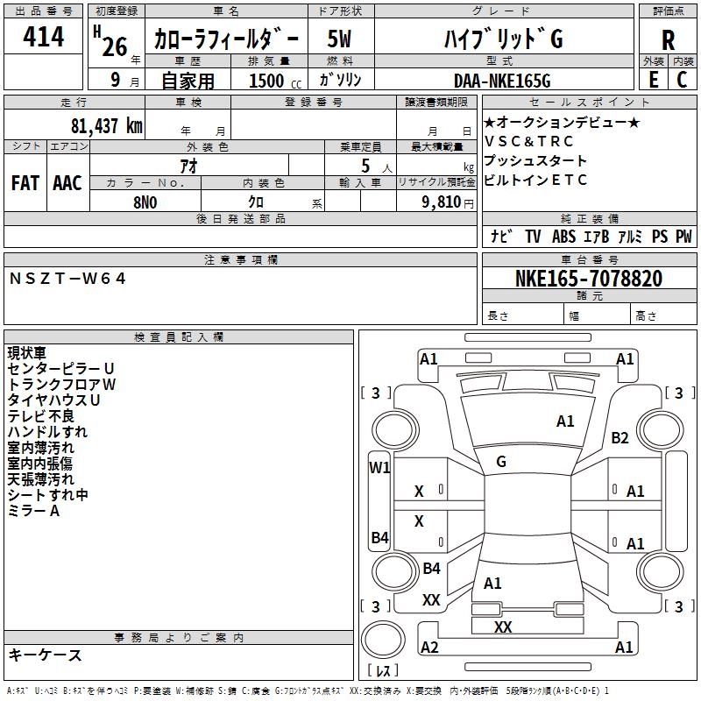
Task: Click the A2 mark on rear corner
Action: coord(429,647)
